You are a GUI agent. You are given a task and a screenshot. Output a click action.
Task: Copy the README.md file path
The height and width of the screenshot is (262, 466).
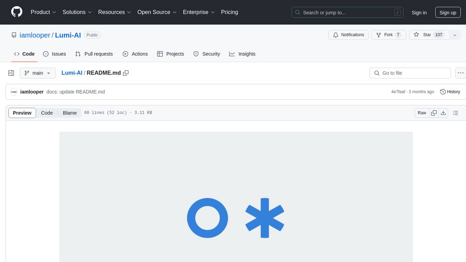click(126, 73)
